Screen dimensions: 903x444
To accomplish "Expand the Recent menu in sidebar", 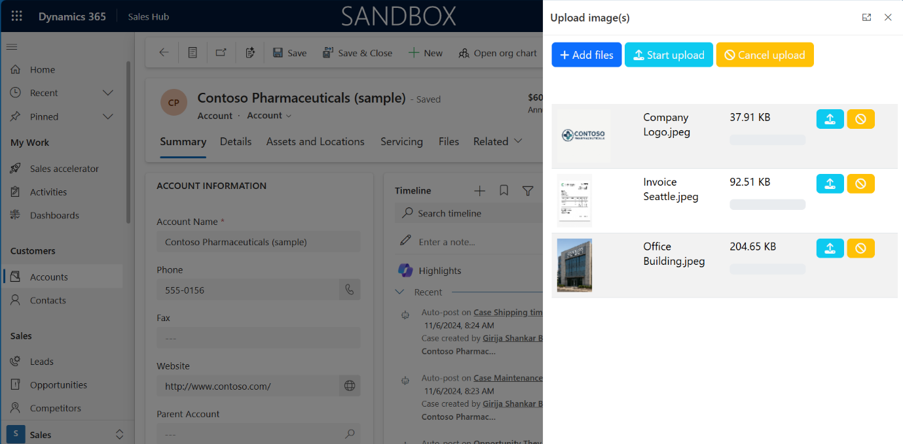I will [x=108, y=93].
